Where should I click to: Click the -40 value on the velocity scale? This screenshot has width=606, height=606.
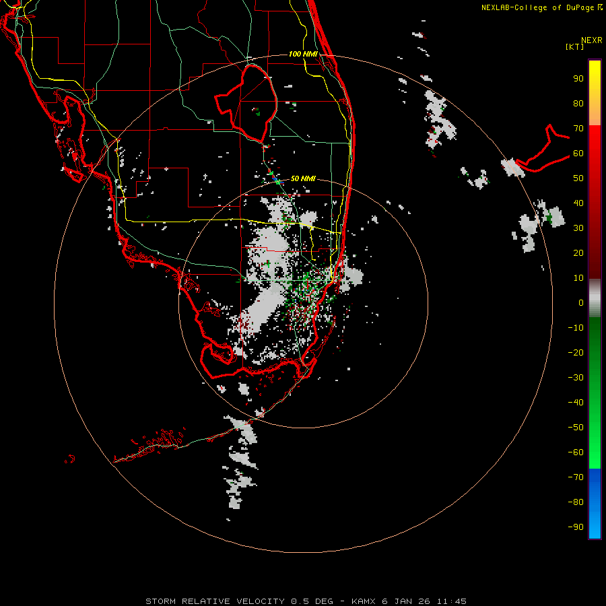[x=576, y=403]
